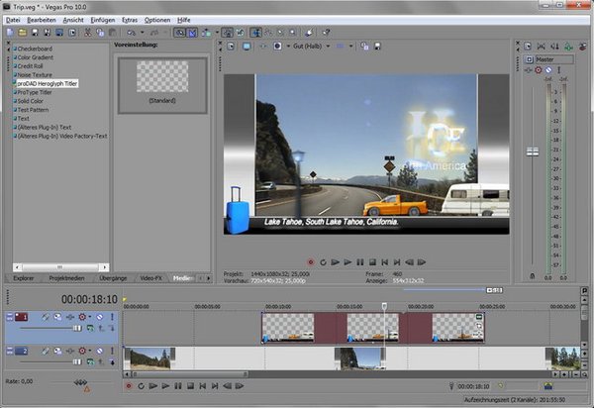Open project folder icon in main toolbar
The image size is (594, 408).
[x=21, y=32]
